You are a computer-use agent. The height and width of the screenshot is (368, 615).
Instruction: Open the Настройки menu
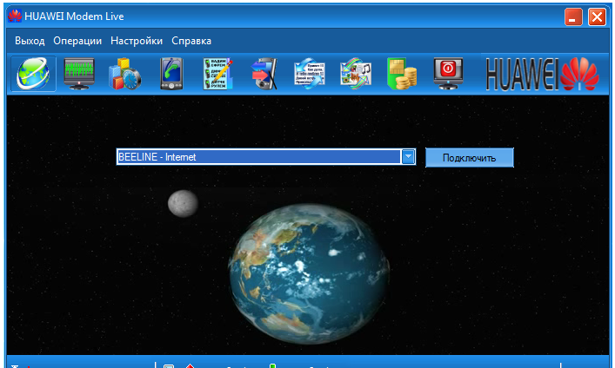[137, 41]
